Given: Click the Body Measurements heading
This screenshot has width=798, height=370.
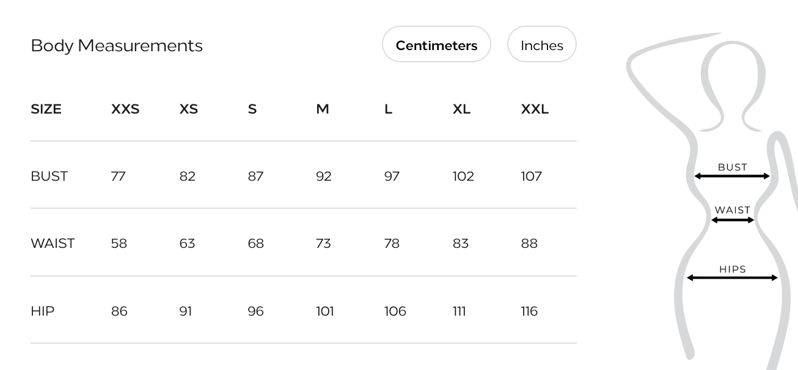Looking at the screenshot, I should (117, 45).
